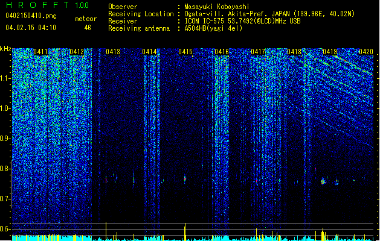Viewport: 380px width, 241px height.
Task: Click the 0420 time marker
Action: pyautogui.click(x=366, y=52)
